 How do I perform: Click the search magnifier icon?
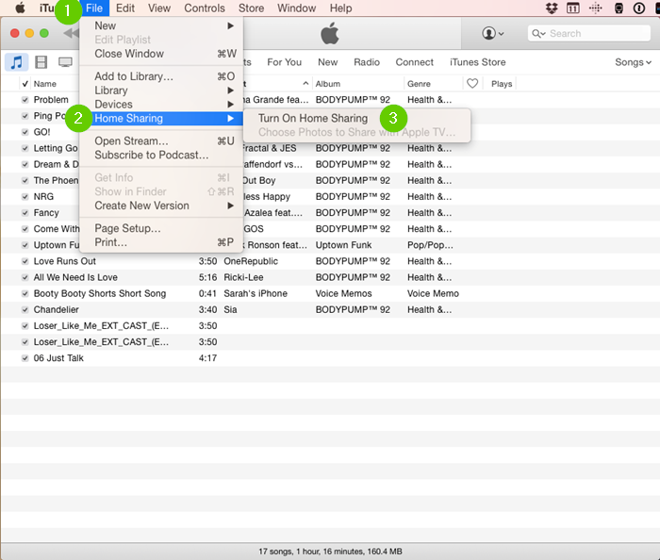(538, 34)
